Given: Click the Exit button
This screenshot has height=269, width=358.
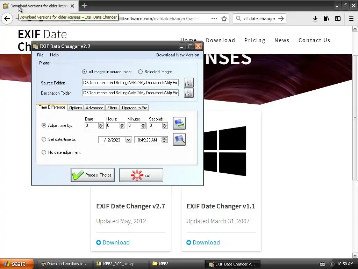Looking at the screenshot, I should [141, 175].
